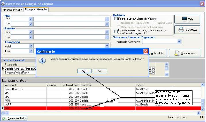
Task: Click the Tela button with the monitor icon
Action: pos(187,19)
